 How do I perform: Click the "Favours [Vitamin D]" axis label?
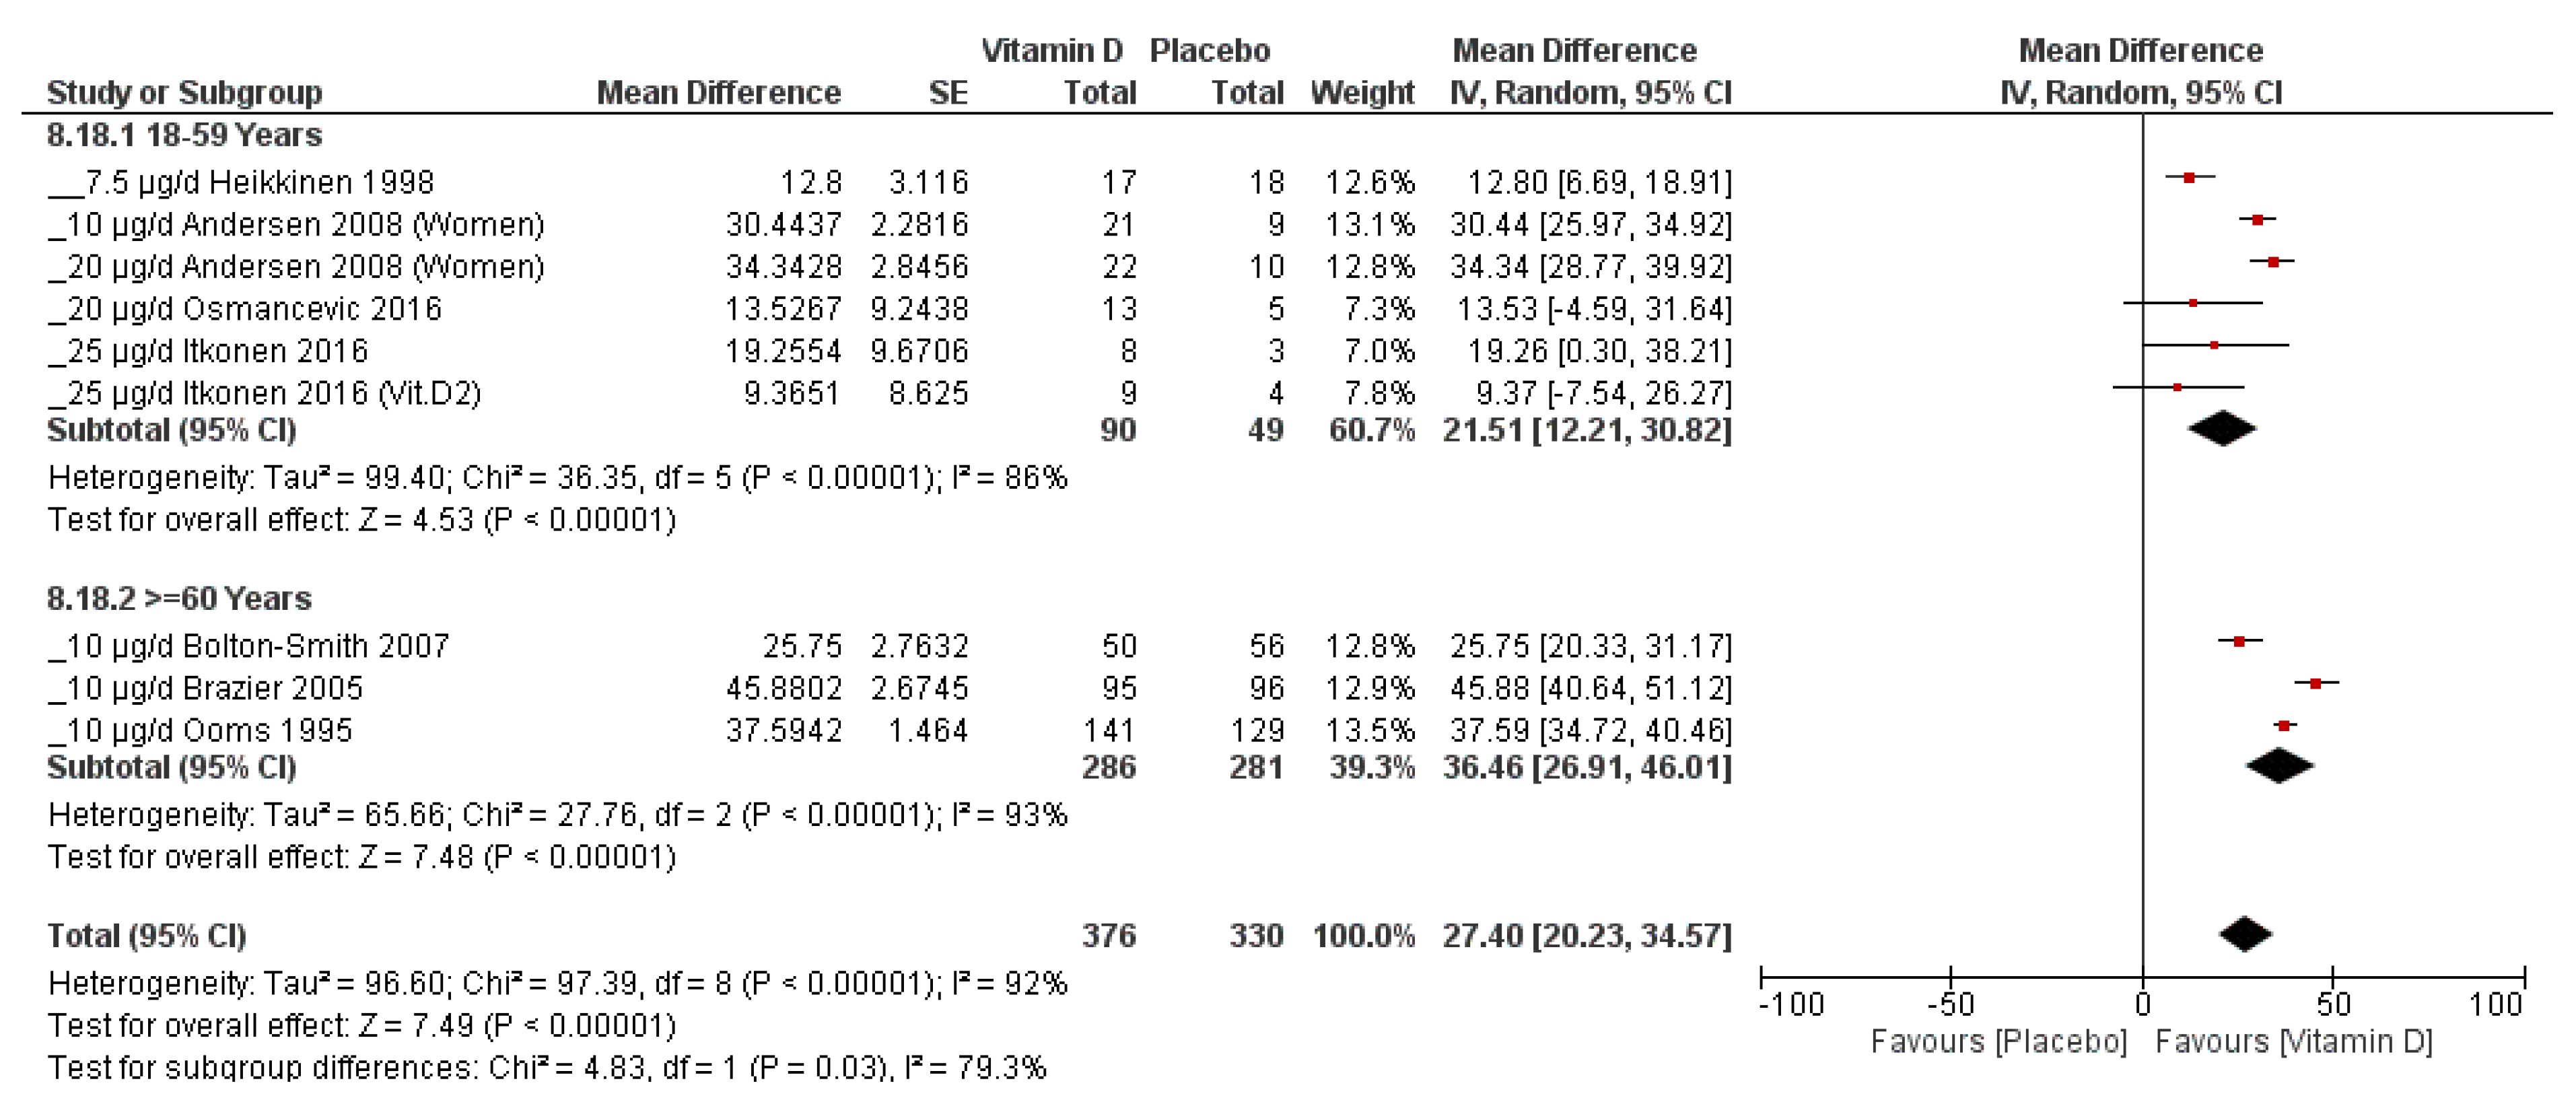pyautogui.click(x=2293, y=1042)
